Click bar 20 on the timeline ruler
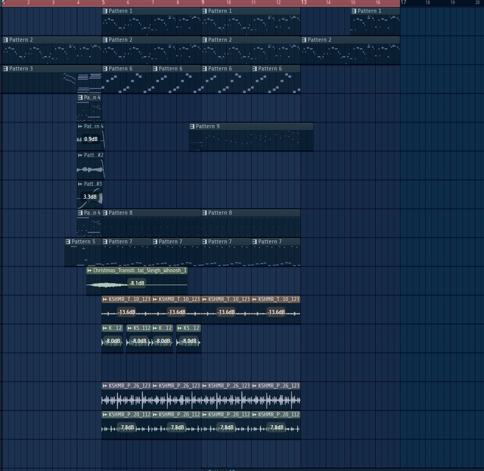484x471 pixels. 477,3
